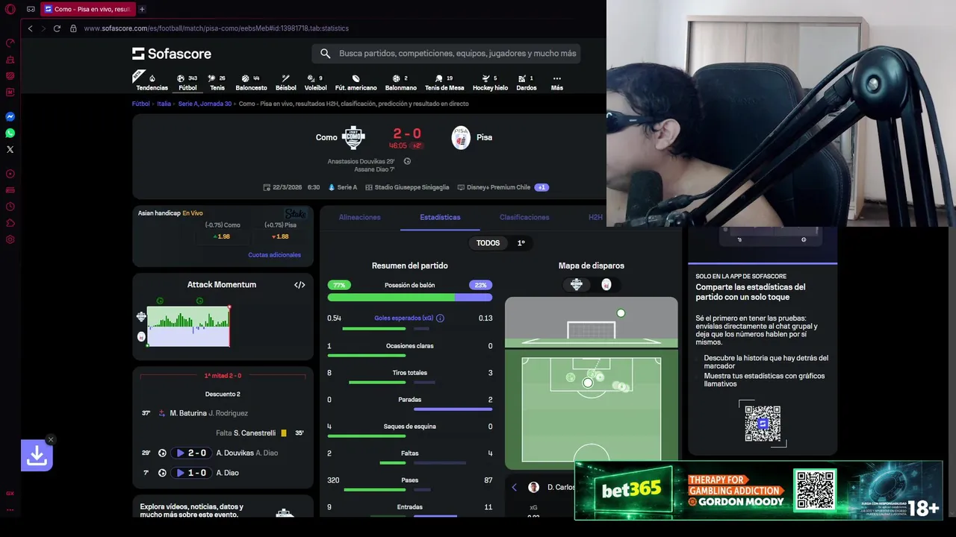Open the extensions cube icon in sidebar
Image resolution: width=956 pixels, height=537 pixels.
point(10,223)
